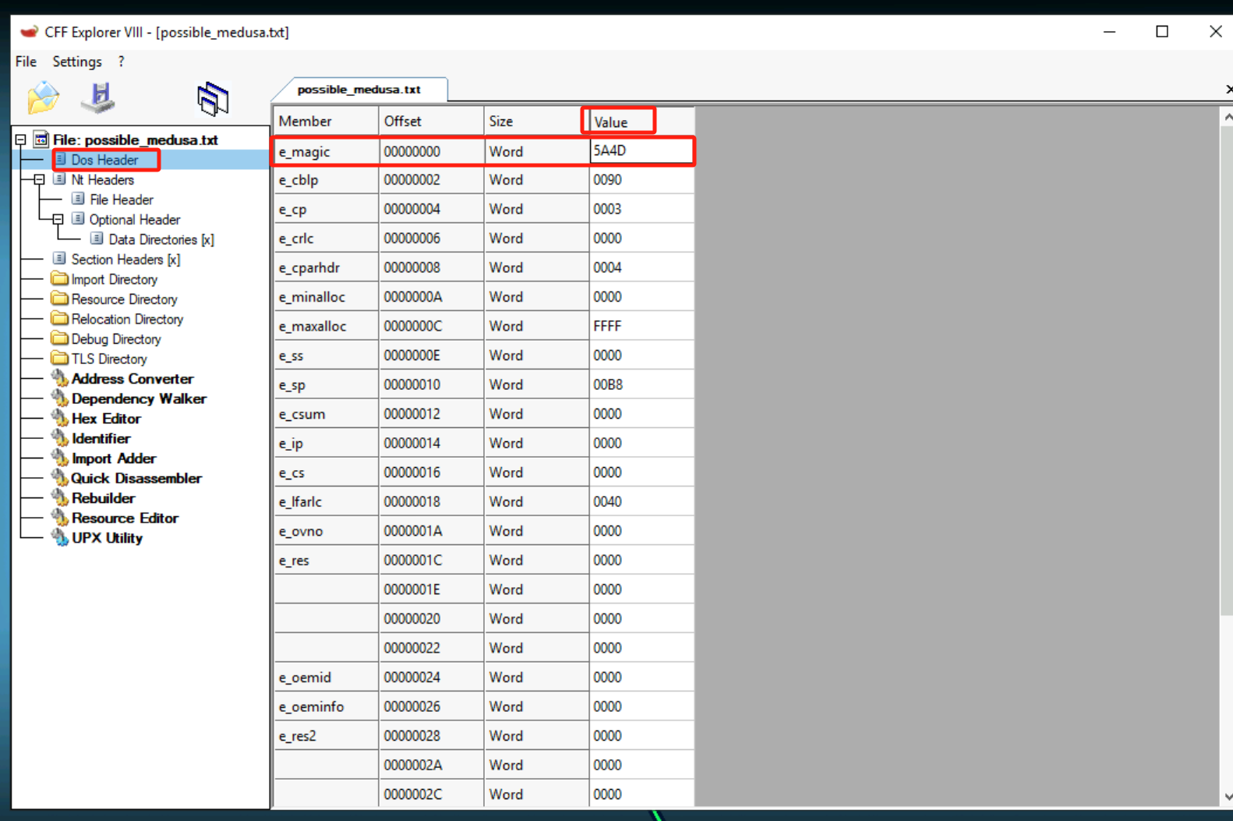Launch the Address Converter tool
Image resolution: width=1233 pixels, height=821 pixels.
[132, 379]
